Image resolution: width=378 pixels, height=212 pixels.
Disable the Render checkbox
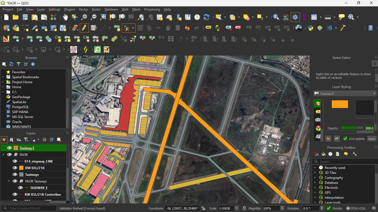[329, 208]
